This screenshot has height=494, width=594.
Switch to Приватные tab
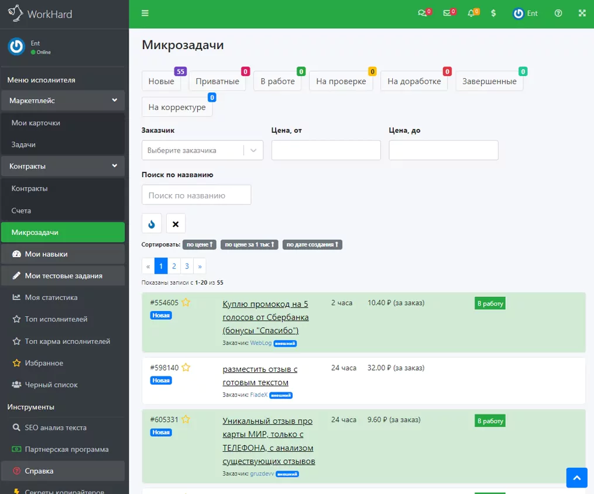click(x=217, y=81)
